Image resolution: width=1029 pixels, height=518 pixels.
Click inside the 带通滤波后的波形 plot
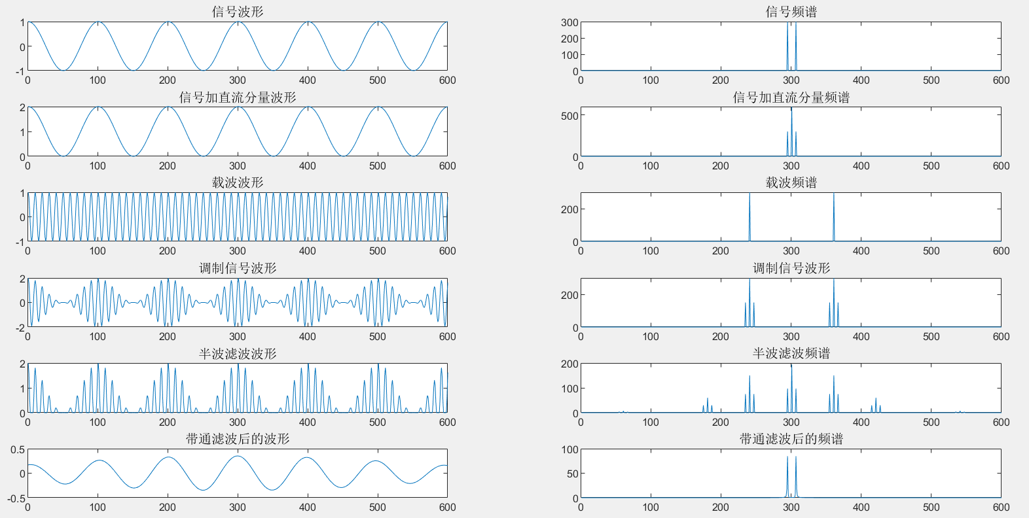click(x=238, y=474)
